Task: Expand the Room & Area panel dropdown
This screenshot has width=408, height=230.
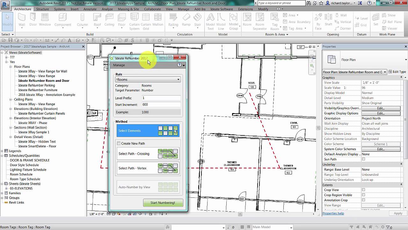Action: click(x=277, y=34)
